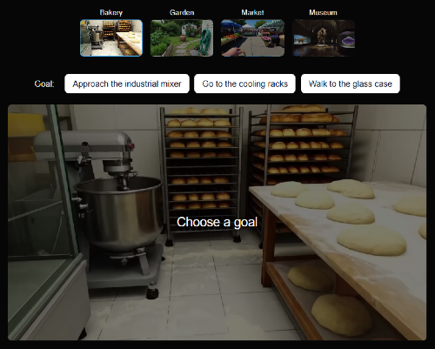Open the Market scene thumbnail
Image resolution: width=435 pixels, height=349 pixels.
tap(252, 37)
